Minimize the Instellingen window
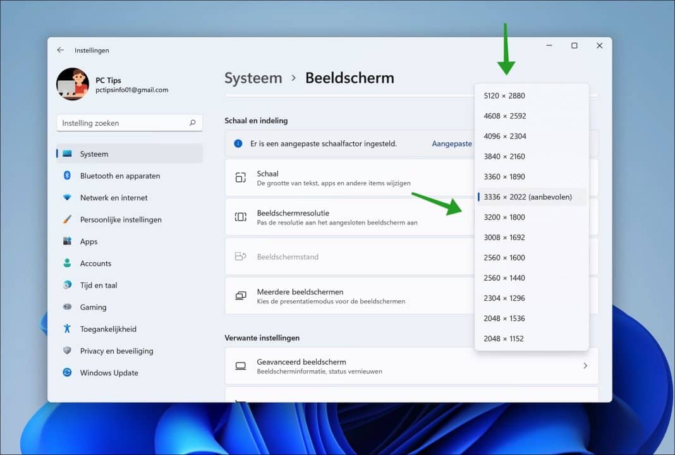 coord(549,45)
